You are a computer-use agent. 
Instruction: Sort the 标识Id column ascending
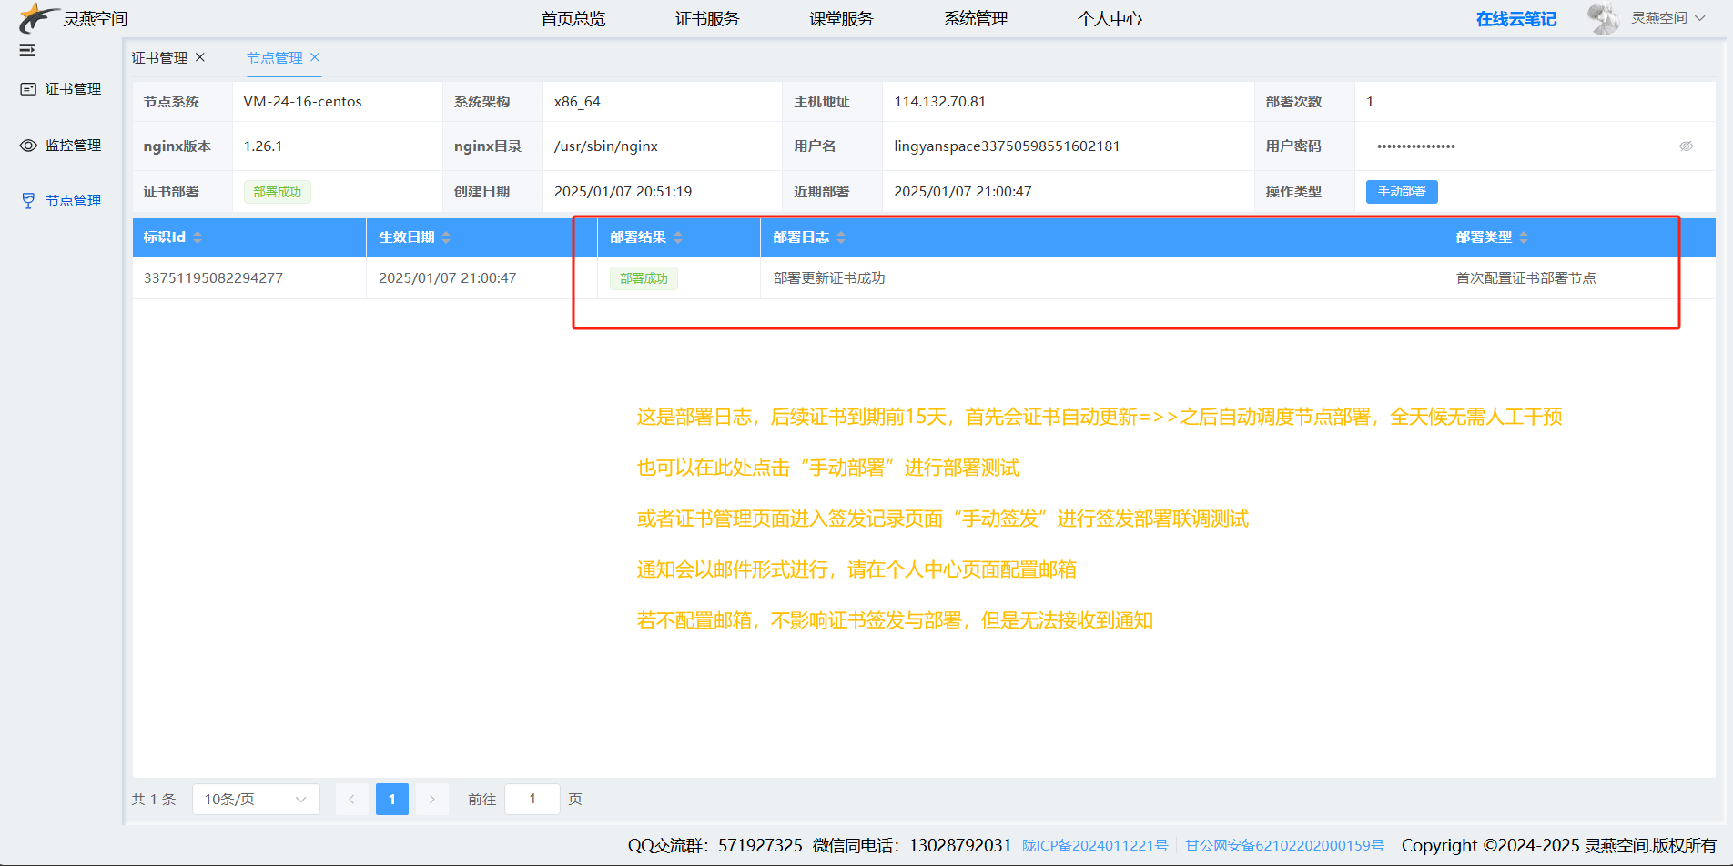(x=198, y=232)
